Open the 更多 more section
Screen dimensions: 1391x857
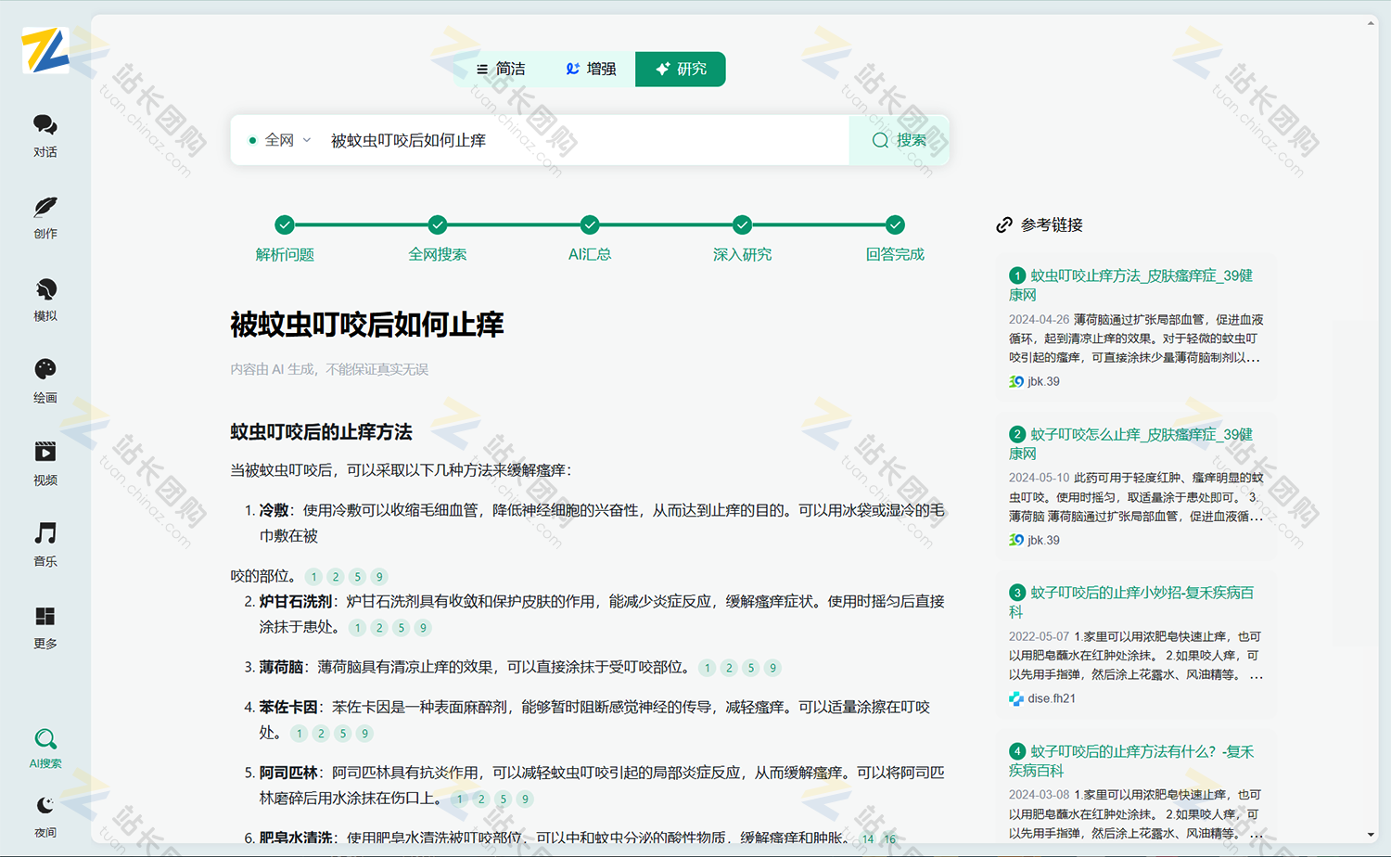(45, 628)
